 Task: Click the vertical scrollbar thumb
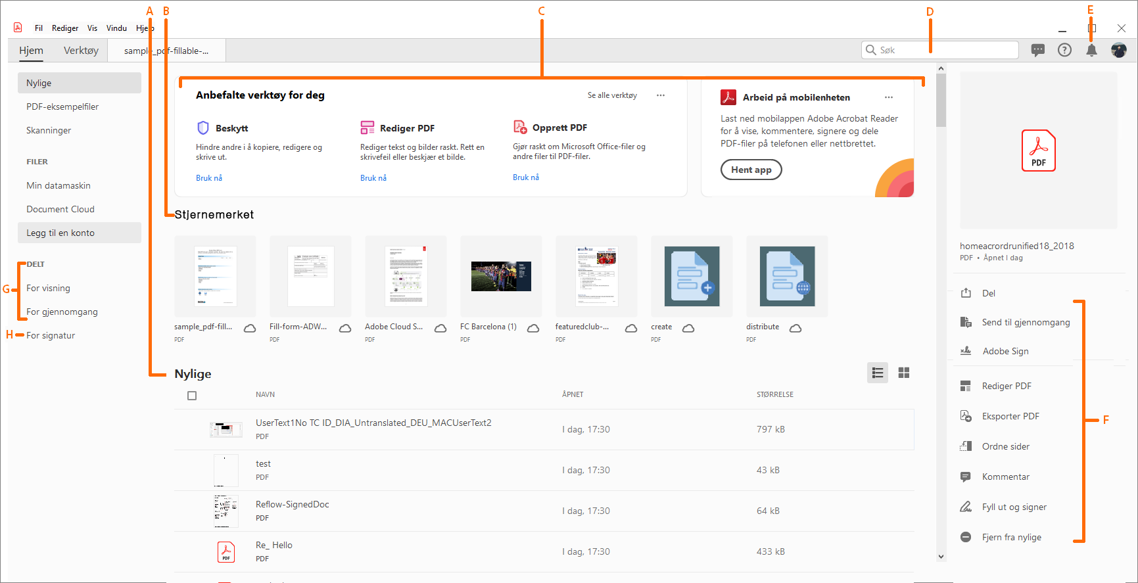[x=941, y=100]
